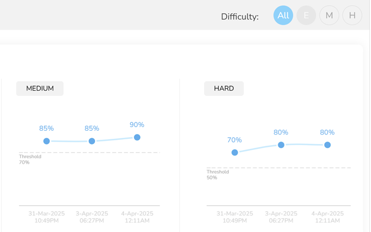
Task: Click Hard chart 70% data point
Action: 235,153
